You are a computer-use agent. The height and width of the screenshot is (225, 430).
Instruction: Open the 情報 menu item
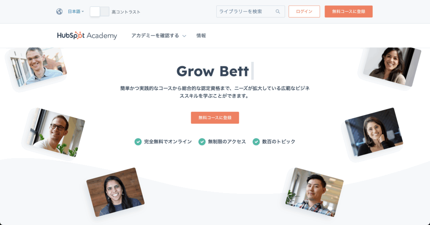click(x=201, y=36)
